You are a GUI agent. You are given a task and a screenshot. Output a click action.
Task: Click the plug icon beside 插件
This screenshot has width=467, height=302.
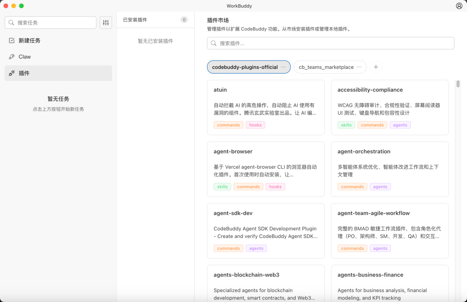pyautogui.click(x=12, y=73)
